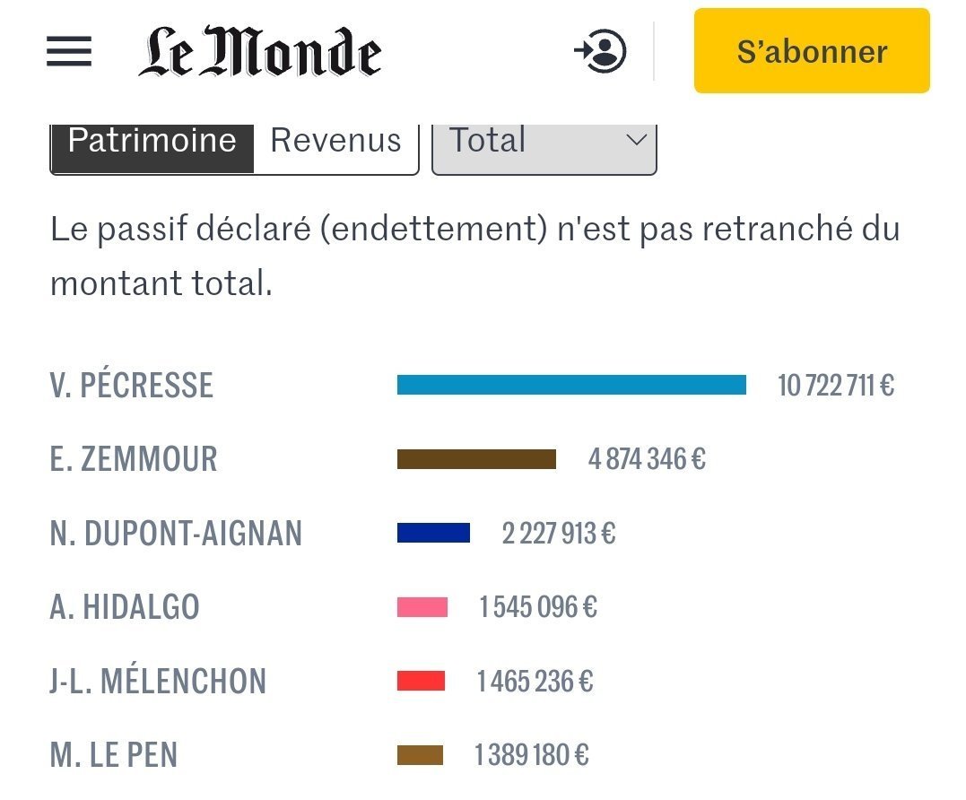Click V. Pécresse's light blue bar
The height and width of the screenshot is (800, 966).
(571, 385)
